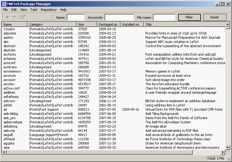Select the afthesis package row

[114, 139]
